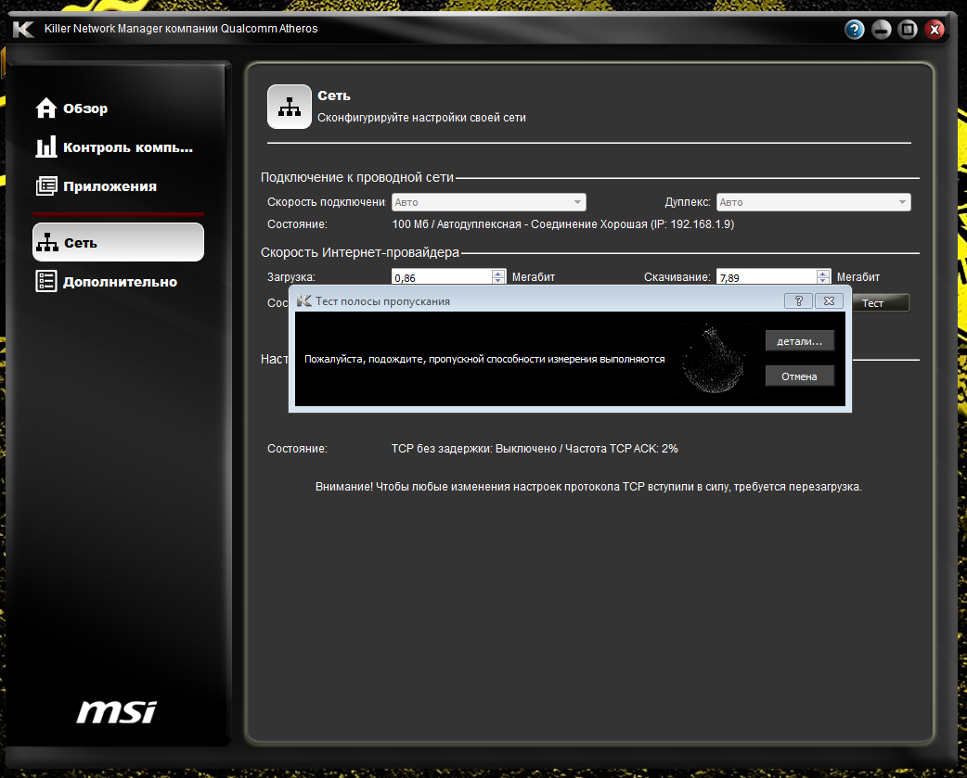The width and height of the screenshot is (967, 778).
Task: Open the Дуплекс dropdown
Action: click(814, 202)
